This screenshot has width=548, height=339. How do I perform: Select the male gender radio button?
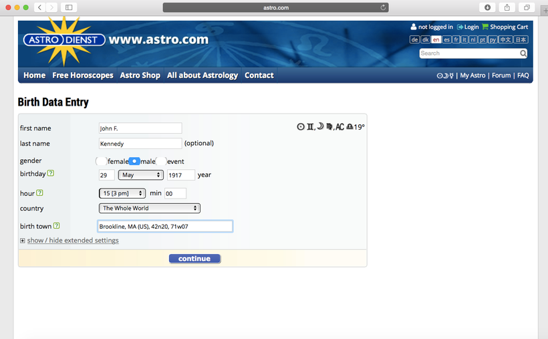click(134, 161)
